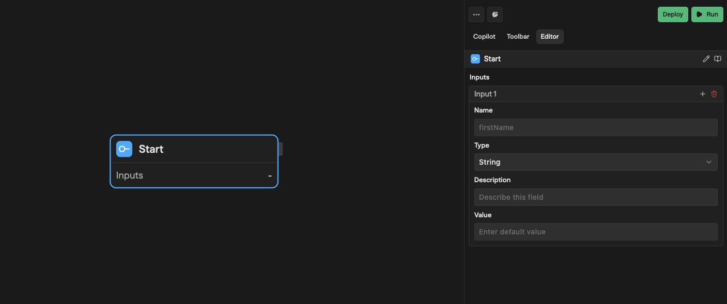Click the Start icon in the Editor panel header
The image size is (727, 304).
[475, 58]
